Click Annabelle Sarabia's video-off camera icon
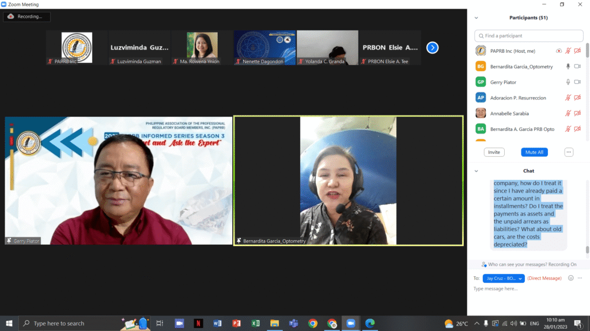The height and width of the screenshot is (331, 590). (x=577, y=113)
